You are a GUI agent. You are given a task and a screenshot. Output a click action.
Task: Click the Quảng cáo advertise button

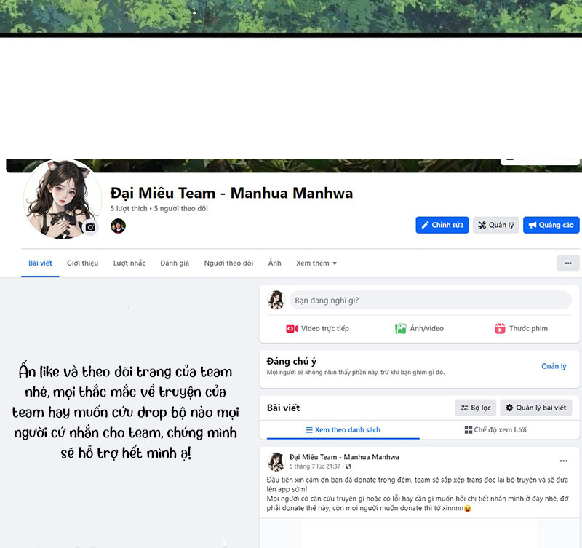[551, 225]
